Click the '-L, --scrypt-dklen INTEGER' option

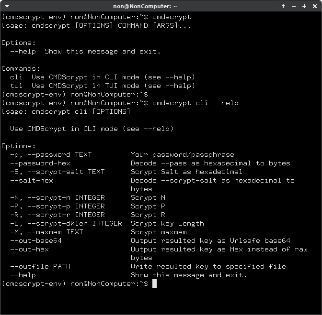pyautogui.click(x=66, y=223)
